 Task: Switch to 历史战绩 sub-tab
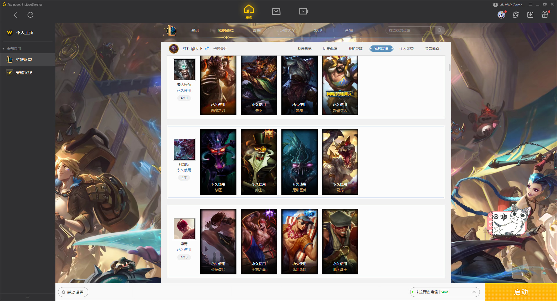click(330, 49)
